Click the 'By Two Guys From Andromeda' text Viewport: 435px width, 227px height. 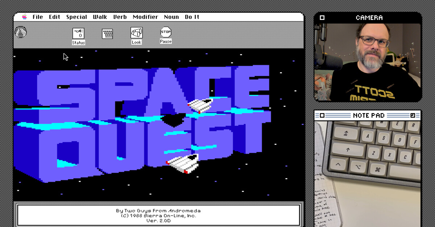(x=158, y=211)
